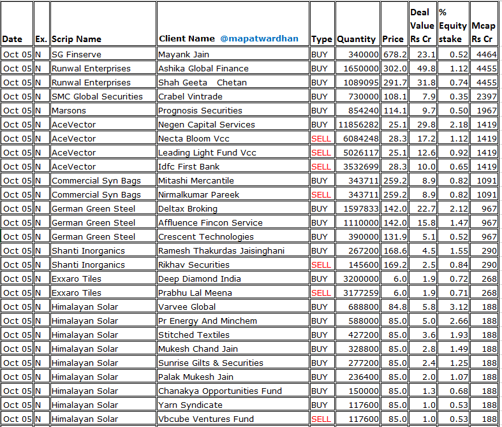
Task: Select the Quantity column header
Action: (x=357, y=24)
